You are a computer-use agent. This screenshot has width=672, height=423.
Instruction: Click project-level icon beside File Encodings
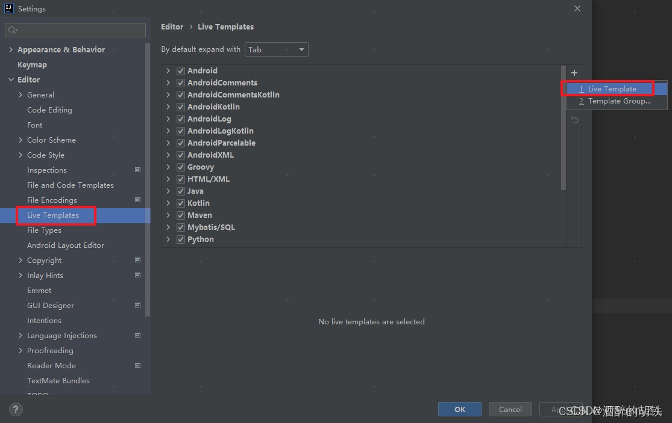pyautogui.click(x=137, y=200)
